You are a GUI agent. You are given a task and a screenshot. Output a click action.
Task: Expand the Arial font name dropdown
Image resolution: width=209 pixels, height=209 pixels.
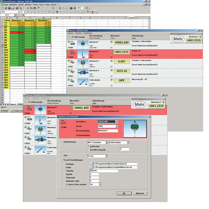[x=19, y=12]
